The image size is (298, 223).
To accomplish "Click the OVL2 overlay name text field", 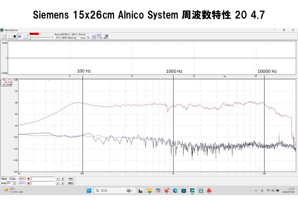I will (x=43, y=183).
